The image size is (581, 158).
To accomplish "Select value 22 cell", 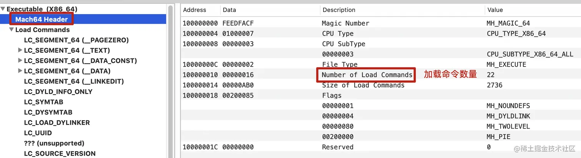I will (490, 75).
